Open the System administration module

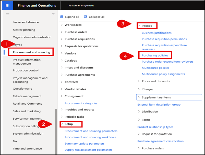pos(28,134)
